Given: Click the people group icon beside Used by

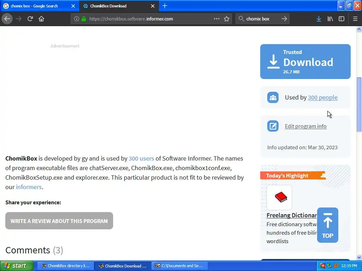Looking at the screenshot, I should [273, 97].
